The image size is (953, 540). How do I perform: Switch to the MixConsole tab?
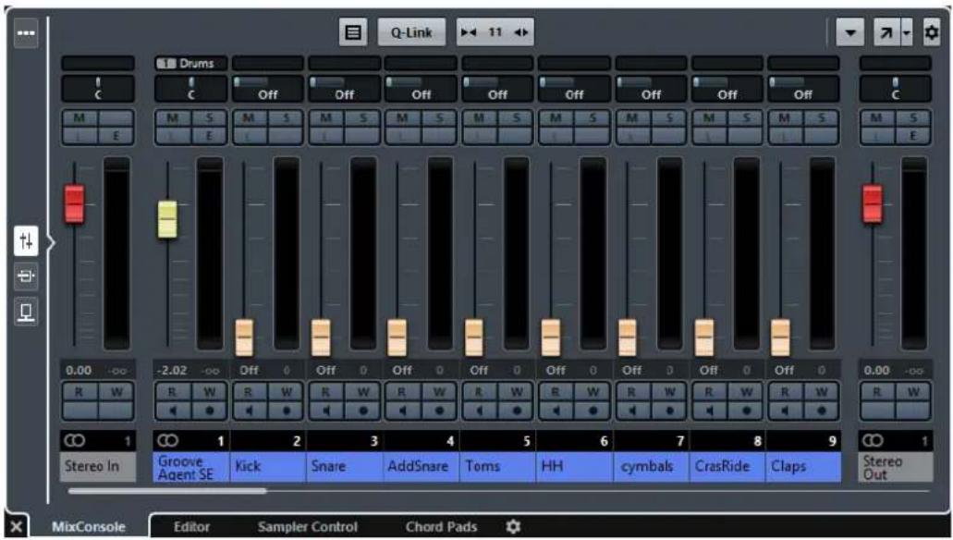click(89, 527)
